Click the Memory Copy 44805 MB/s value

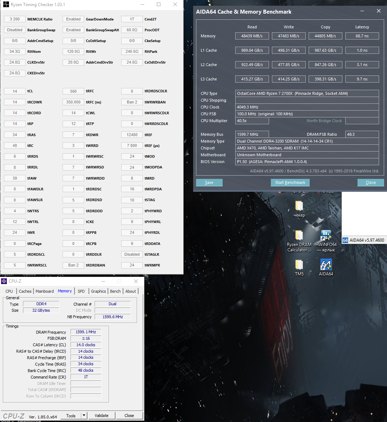(x=325, y=36)
